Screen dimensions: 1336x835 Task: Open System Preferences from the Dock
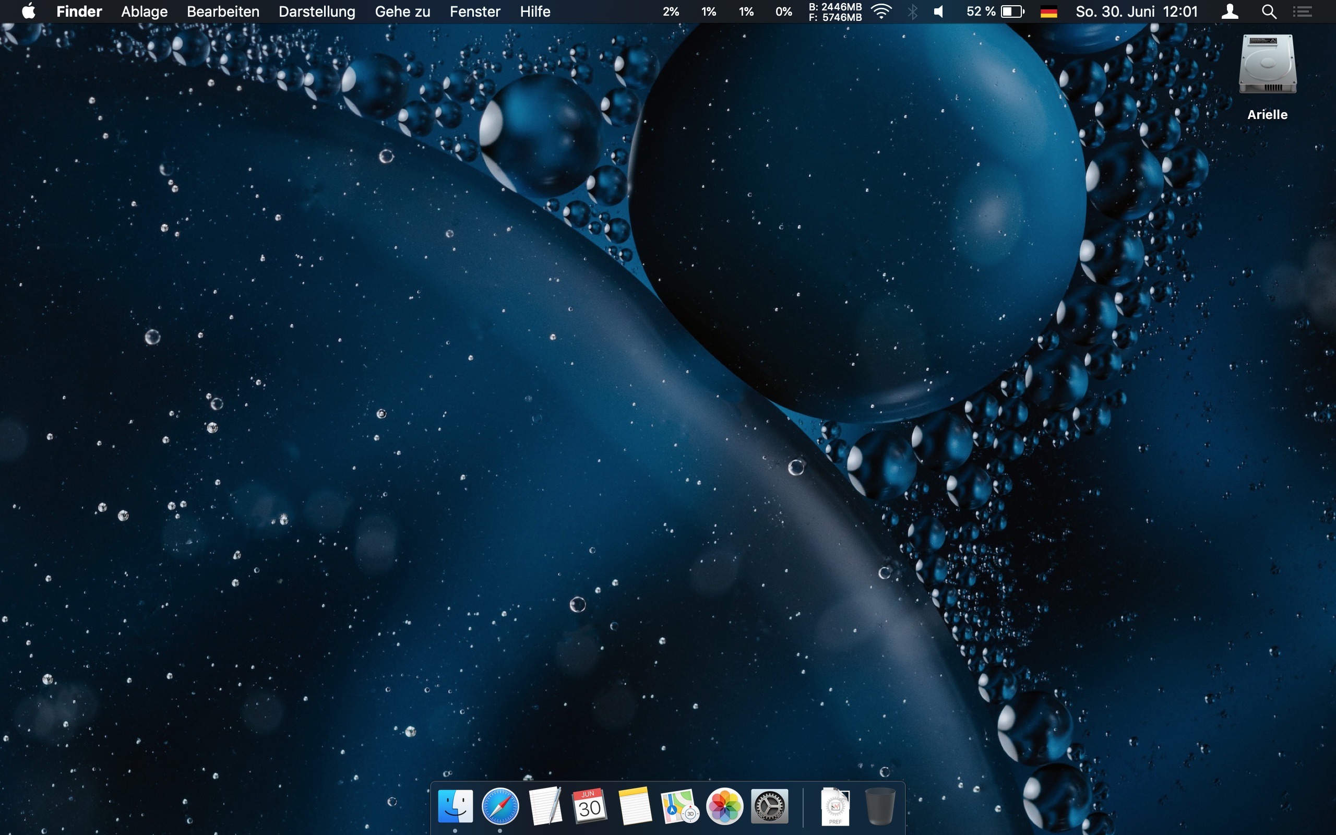coord(770,806)
